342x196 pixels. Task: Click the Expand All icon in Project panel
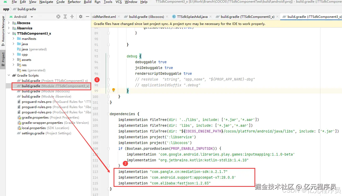point(65,17)
